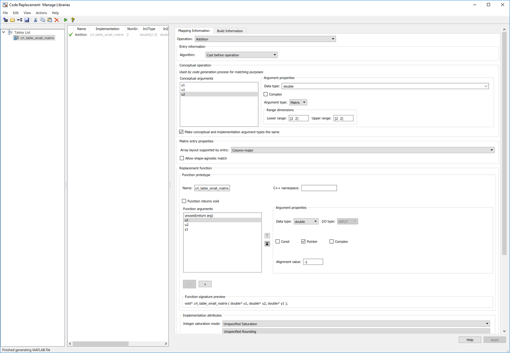
Task: Select y1 in Conceptual arguments list
Action: pyautogui.click(x=219, y=85)
